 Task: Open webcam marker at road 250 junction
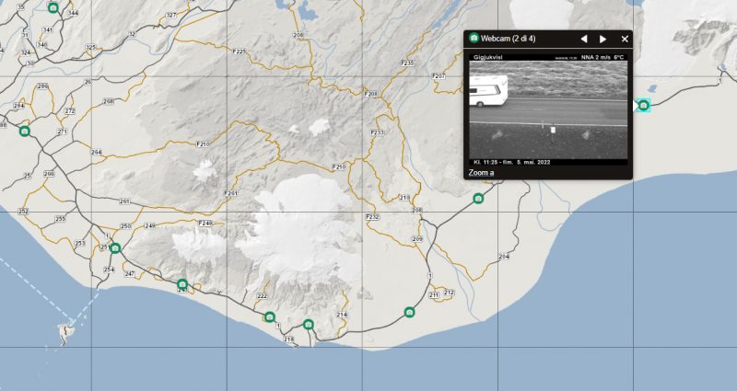(x=115, y=248)
